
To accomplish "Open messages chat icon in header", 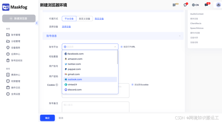I will click(206, 5).
